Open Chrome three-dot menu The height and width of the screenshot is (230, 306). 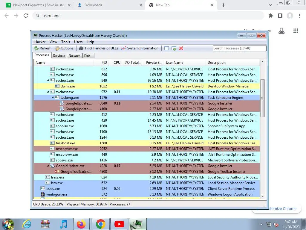pos(299,16)
